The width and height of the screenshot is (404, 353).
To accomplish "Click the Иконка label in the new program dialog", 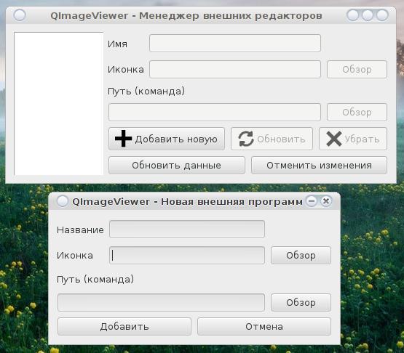I will pyautogui.click(x=75, y=256).
